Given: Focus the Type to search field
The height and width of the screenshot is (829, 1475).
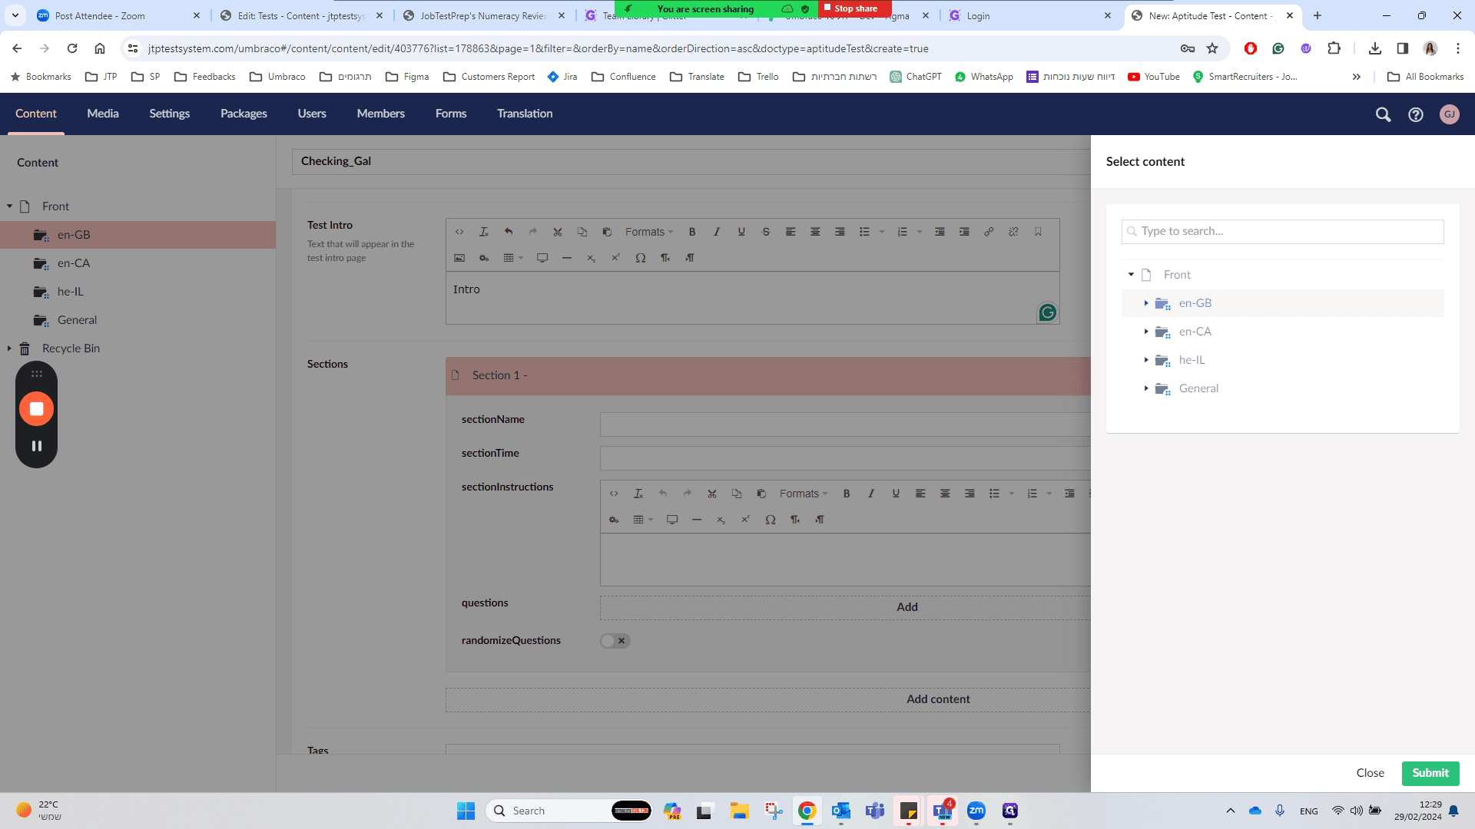Looking at the screenshot, I should click(1283, 232).
